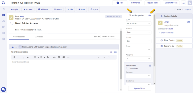Go to next ticket arrow
Image resolution: width=193 pixels, height=93 pixels.
tap(183, 9)
